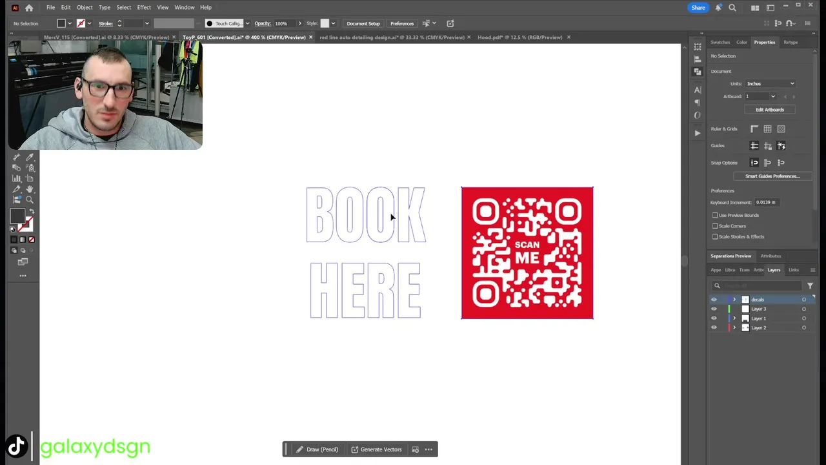Select the Blend tool in toolbar
826x465 pixels.
tap(17, 168)
